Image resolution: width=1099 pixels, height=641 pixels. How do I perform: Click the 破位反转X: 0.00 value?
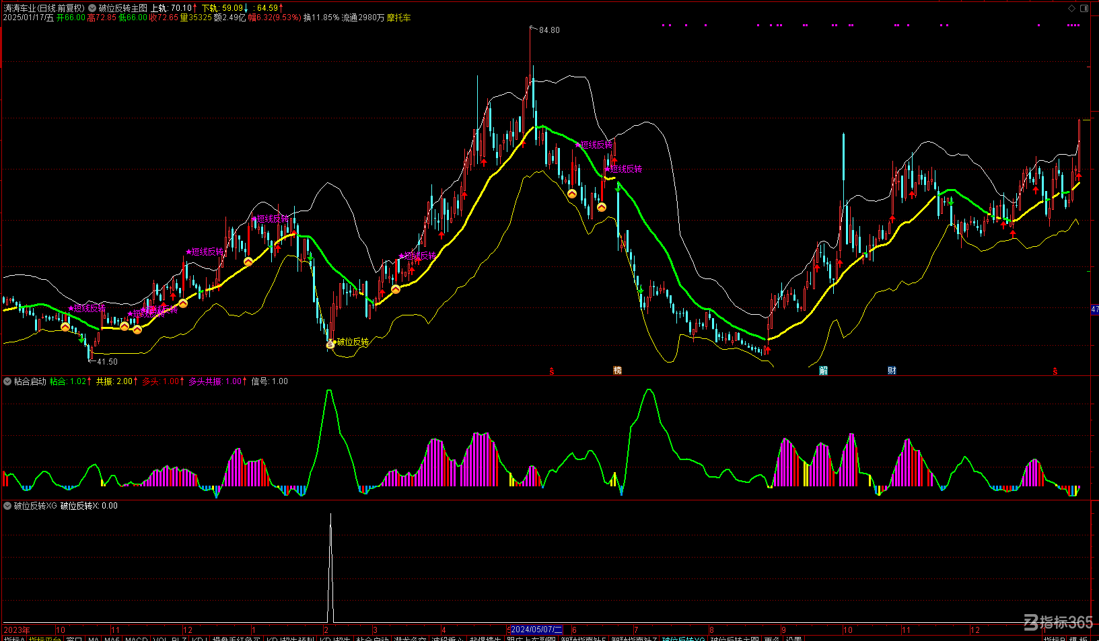coord(89,506)
